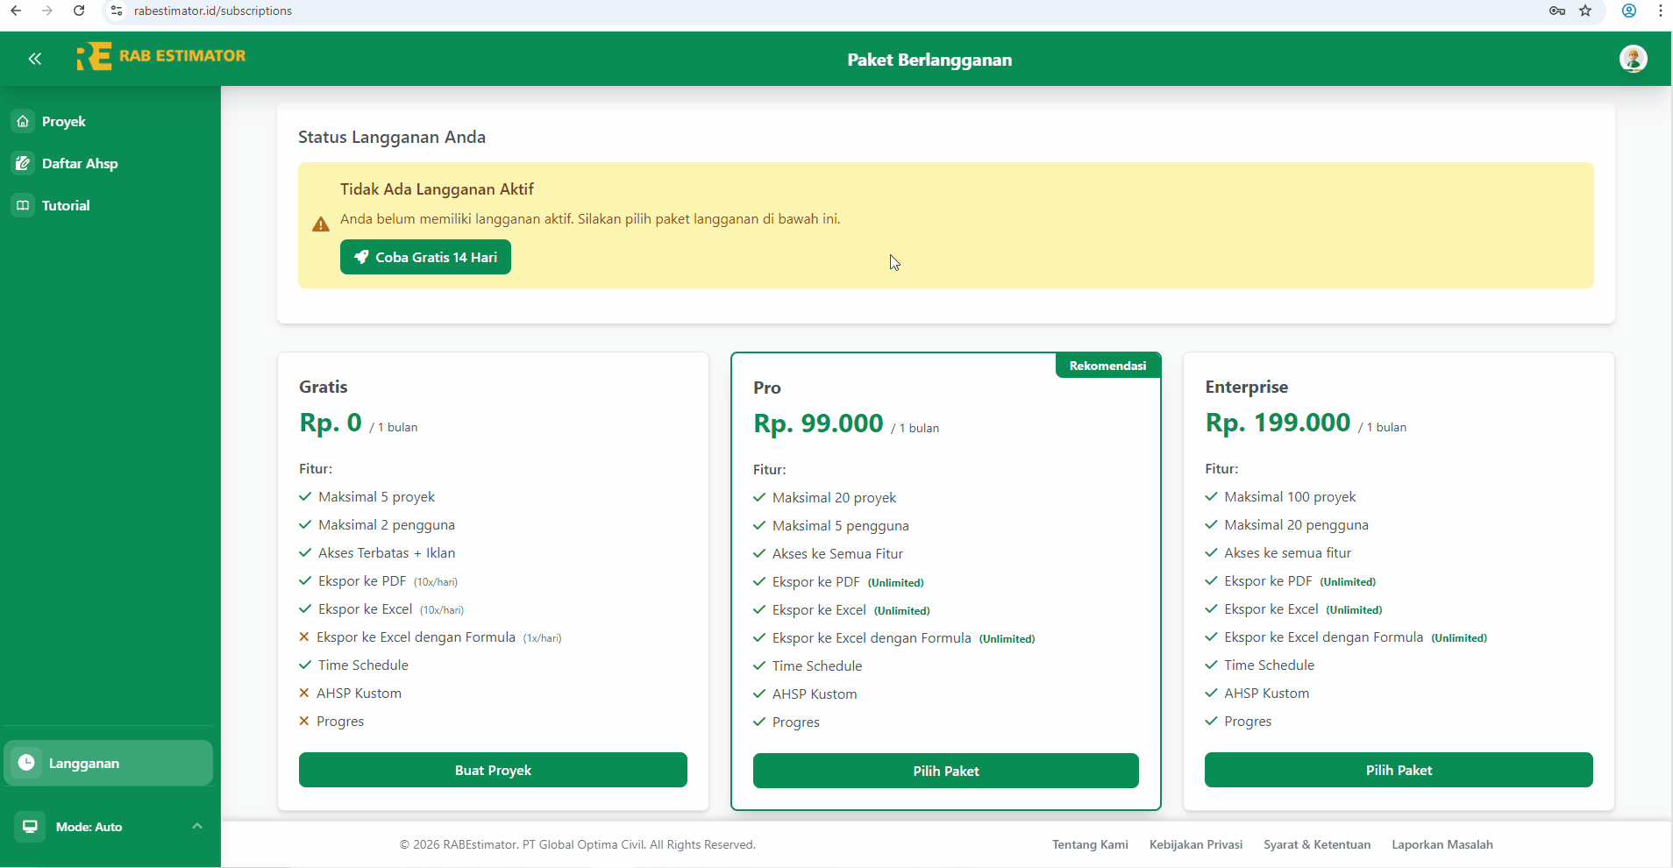
Task: Collapse the Mode Auto panel chevron
Action: coord(196,826)
